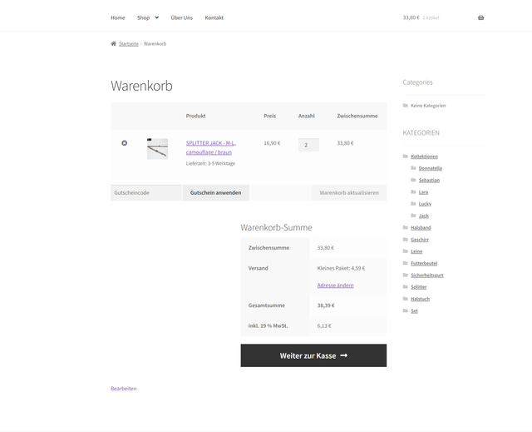
Task: Open Halstuch category
Action: click(x=420, y=299)
